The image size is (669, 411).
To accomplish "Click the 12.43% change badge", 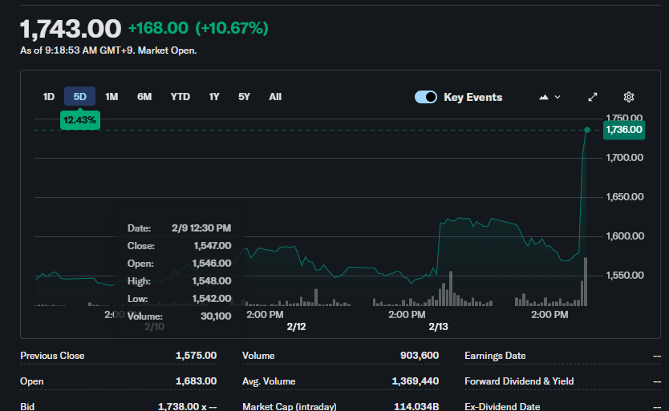I will tap(79, 120).
